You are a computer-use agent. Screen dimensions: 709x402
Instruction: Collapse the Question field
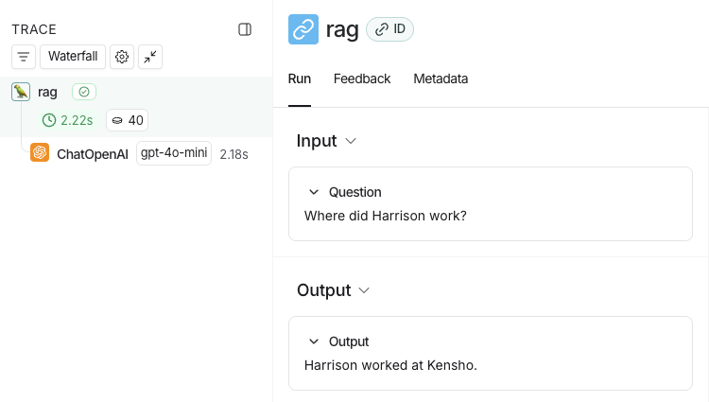(315, 192)
